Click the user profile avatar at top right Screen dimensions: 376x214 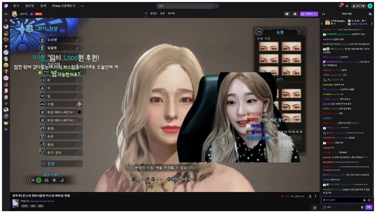[x=370, y=6]
